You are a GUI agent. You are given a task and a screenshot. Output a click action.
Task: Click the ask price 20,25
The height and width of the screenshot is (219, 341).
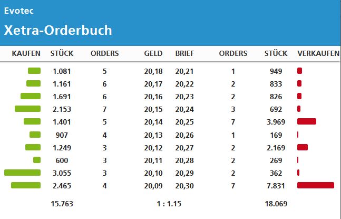pos(184,122)
